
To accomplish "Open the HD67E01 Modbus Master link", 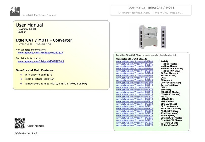I will point(134,64).
